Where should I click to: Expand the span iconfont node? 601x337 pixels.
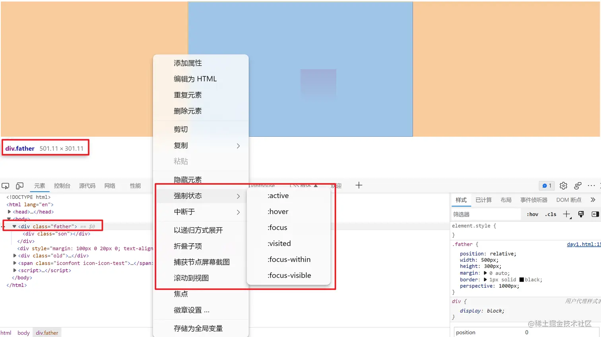(x=15, y=263)
